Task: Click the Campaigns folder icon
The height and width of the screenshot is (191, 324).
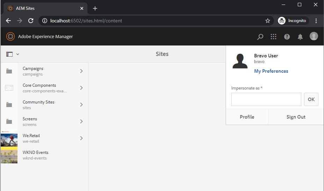Action: 9,71
